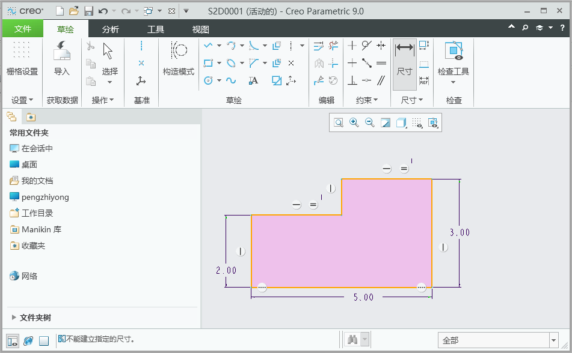Click the Modify tool in 编辑 group
Image resolution: width=572 pixels, height=353 pixels.
(318, 46)
